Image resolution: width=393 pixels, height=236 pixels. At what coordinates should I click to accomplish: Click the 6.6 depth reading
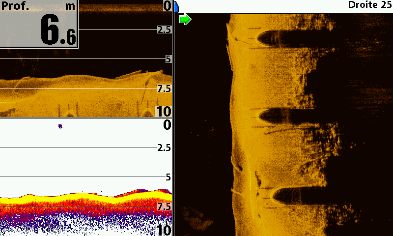(x=58, y=30)
